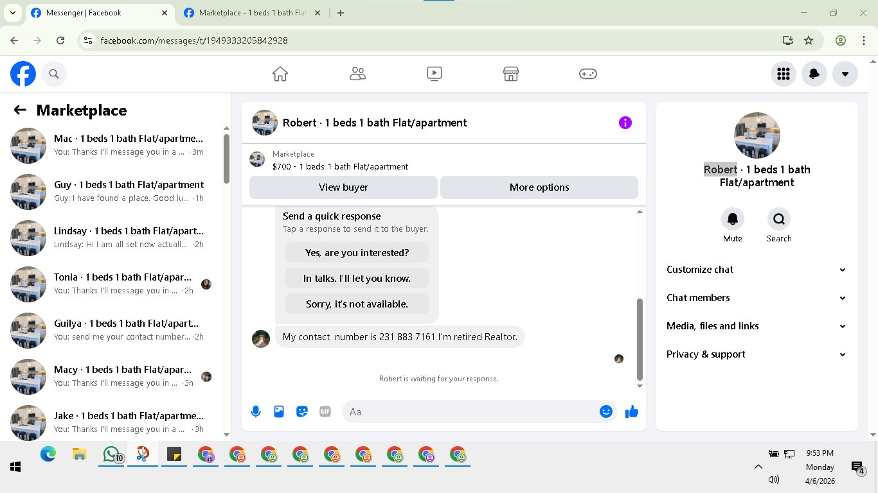878x493 pixels.
Task: Send quick response 'Sorry, it's not available.'
Action: [x=357, y=304]
